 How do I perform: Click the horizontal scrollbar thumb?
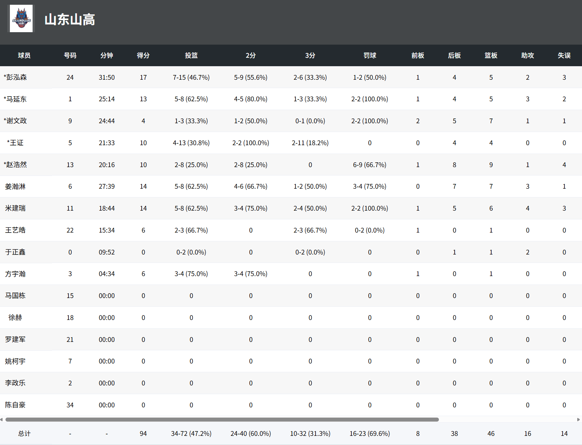(x=222, y=419)
